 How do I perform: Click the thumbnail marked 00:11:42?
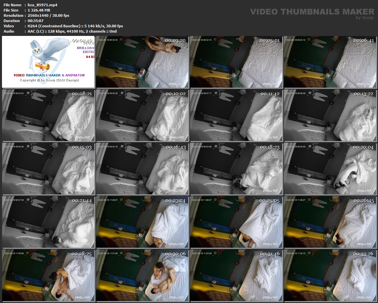[x=236, y=115]
